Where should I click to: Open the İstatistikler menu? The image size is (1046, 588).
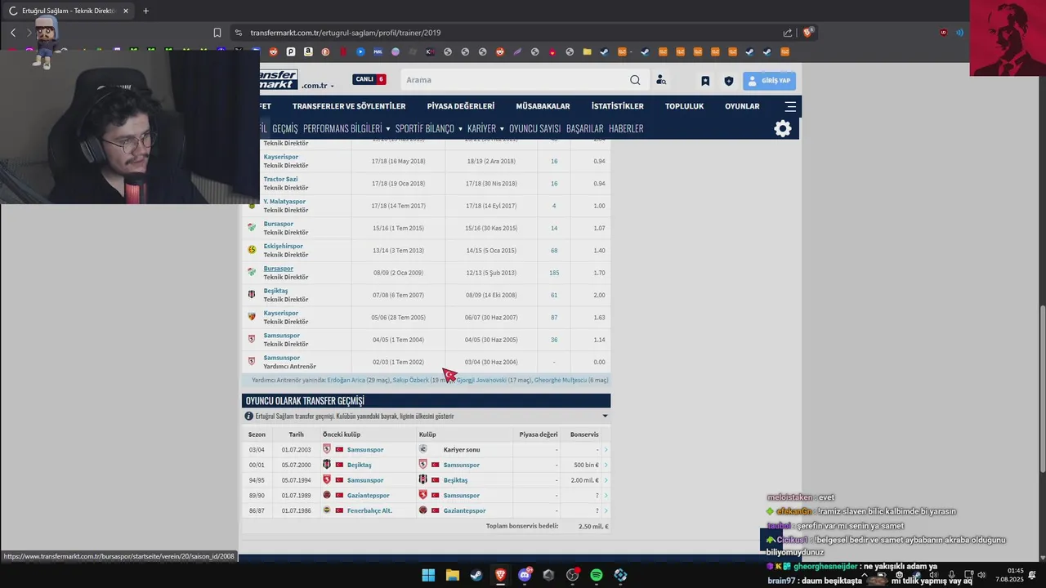click(x=618, y=106)
